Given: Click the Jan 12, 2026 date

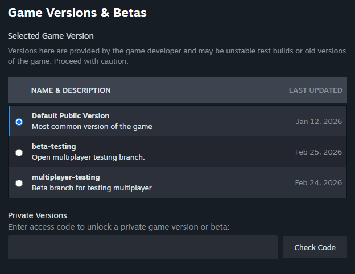Looking at the screenshot, I should [x=319, y=122].
